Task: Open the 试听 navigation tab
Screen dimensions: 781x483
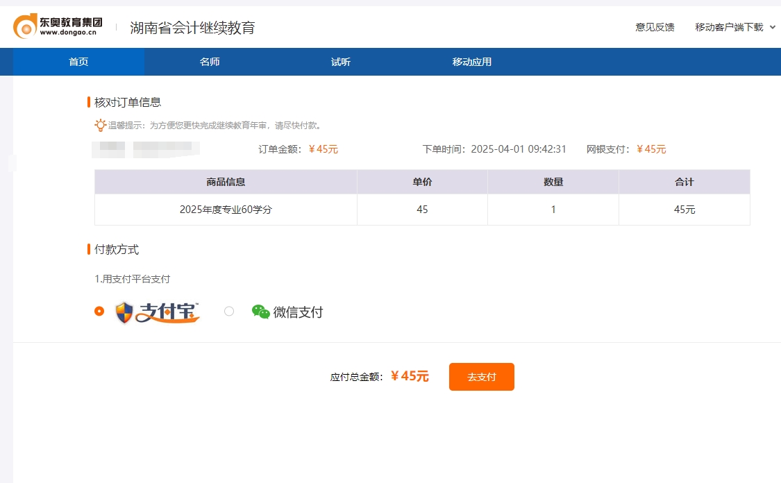Action: [x=340, y=61]
